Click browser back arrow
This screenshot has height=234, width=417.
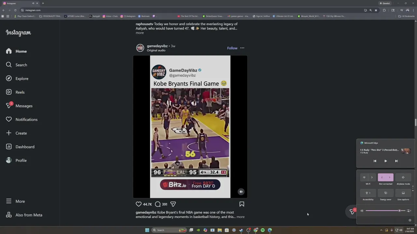[4, 10]
